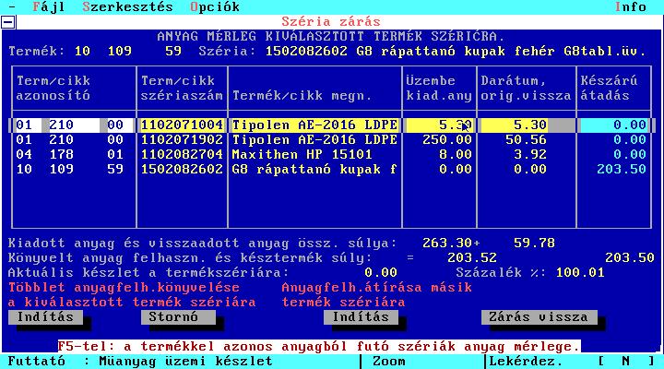
Task: Select series number 1102071004
Action: coord(182,125)
